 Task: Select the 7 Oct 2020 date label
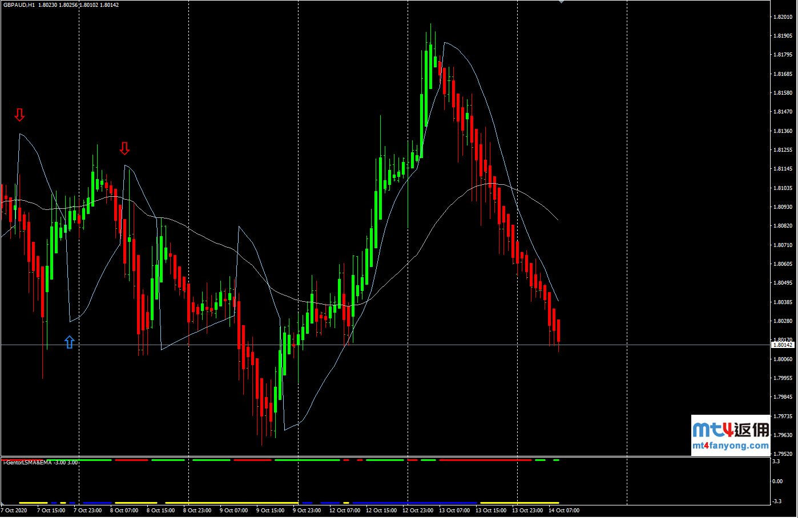pyautogui.click(x=14, y=511)
